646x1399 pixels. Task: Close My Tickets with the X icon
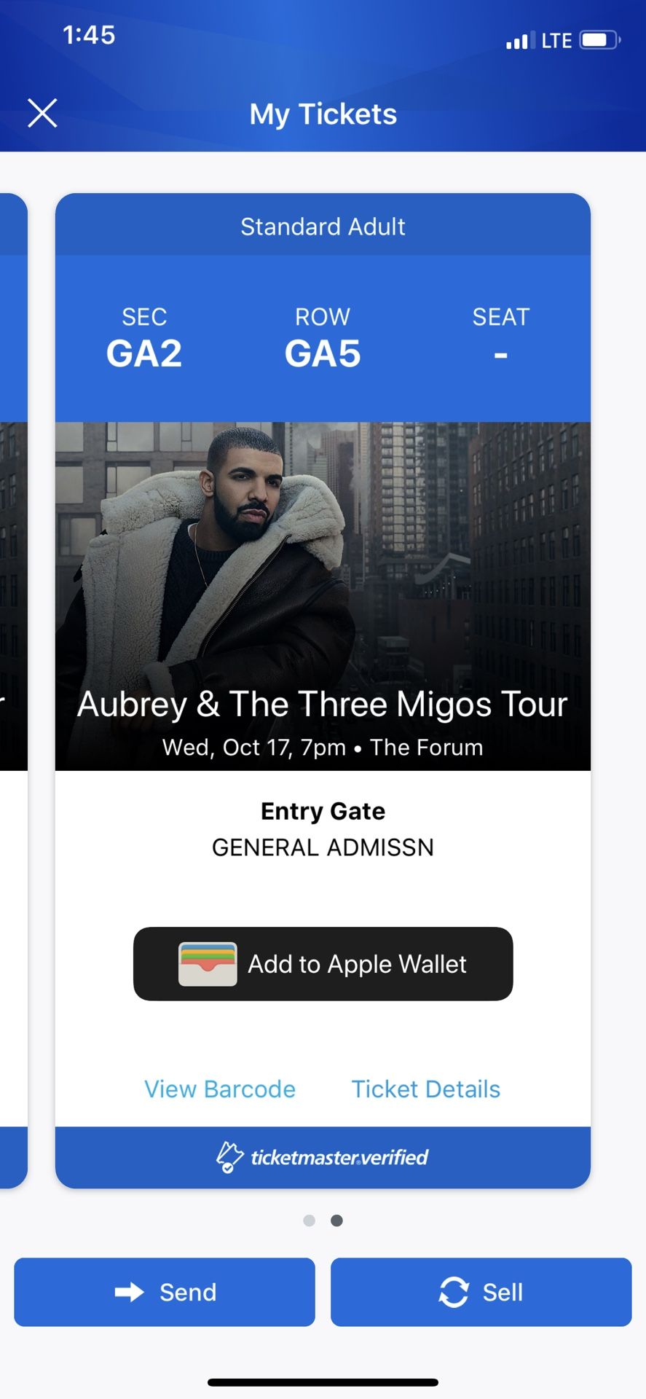(42, 113)
